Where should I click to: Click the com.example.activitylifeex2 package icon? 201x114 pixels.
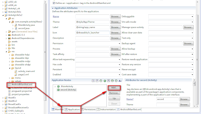13,22
